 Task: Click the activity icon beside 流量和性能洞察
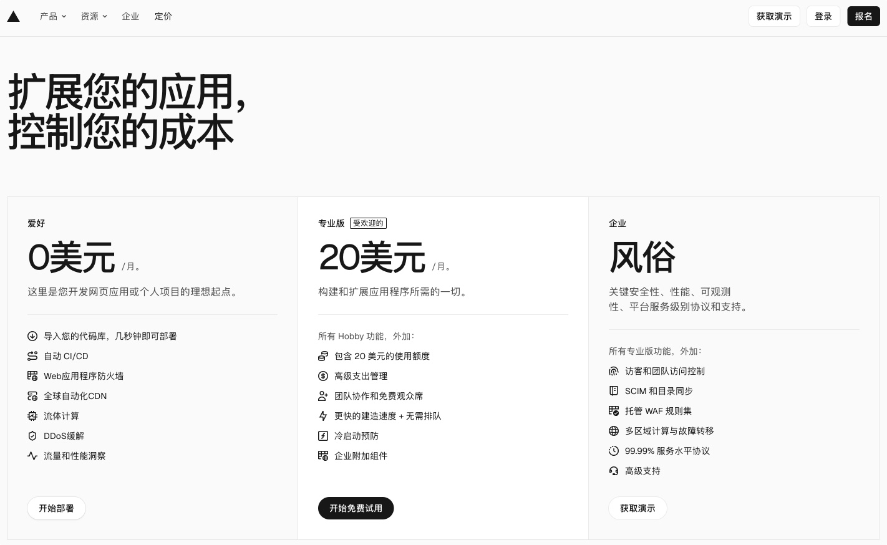click(x=32, y=456)
